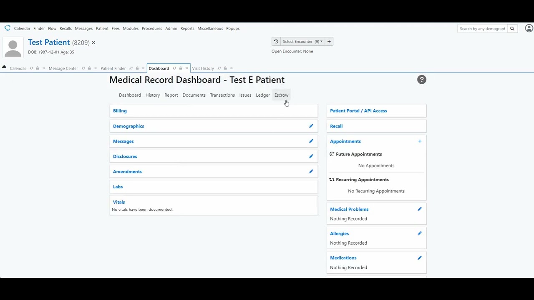The image size is (534, 300).
Task: Edit the Demographics section with the pencil icon
Action: [x=311, y=126]
